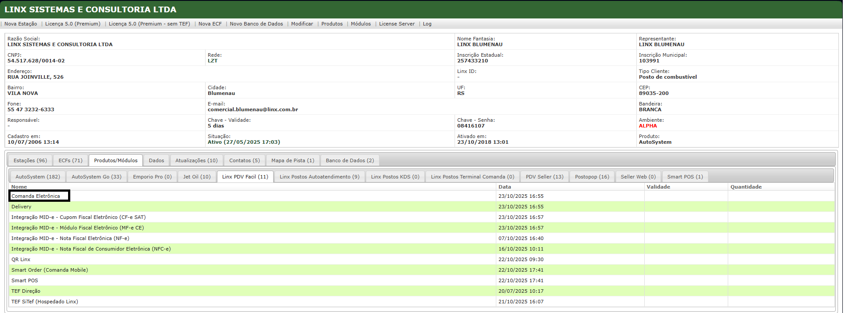Click date 21/10/2025 16:07

(x=521, y=302)
